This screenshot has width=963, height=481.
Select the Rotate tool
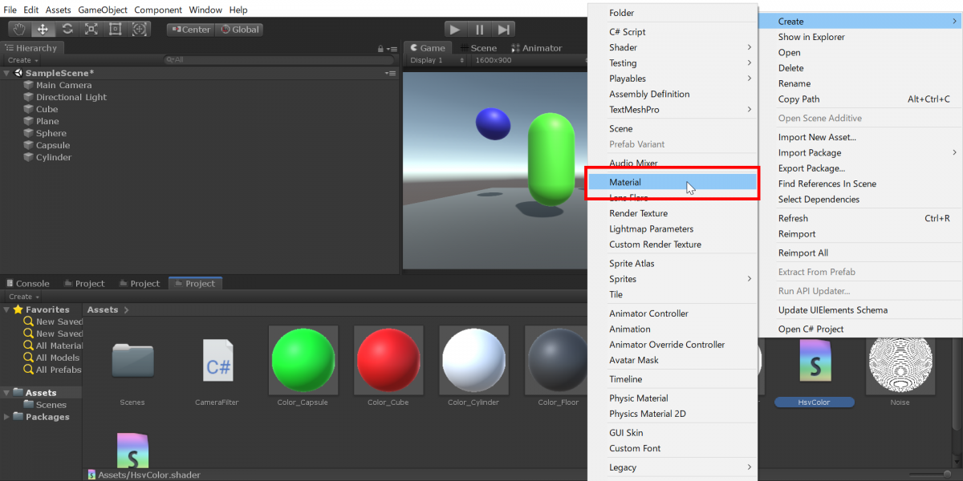coord(67,29)
